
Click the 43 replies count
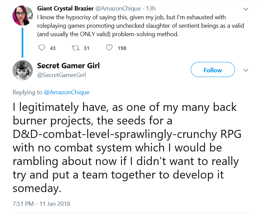[x=53, y=48]
